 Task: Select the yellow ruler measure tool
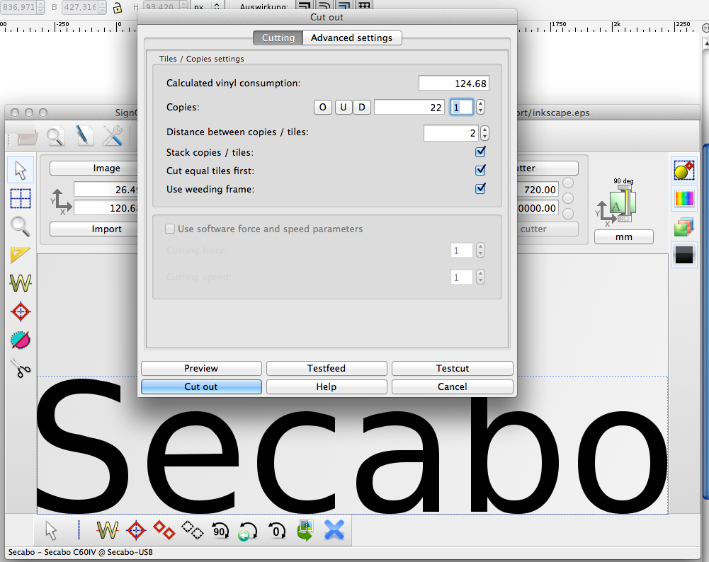point(21,255)
